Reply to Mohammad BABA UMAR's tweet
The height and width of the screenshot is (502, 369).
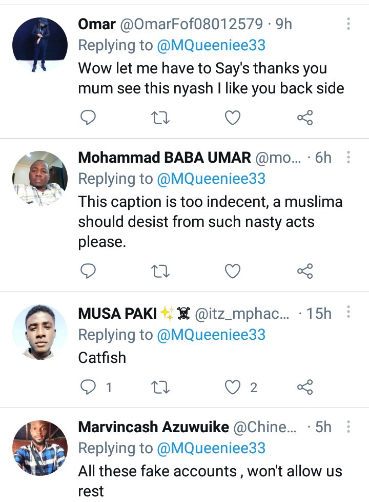pyautogui.click(x=87, y=271)
